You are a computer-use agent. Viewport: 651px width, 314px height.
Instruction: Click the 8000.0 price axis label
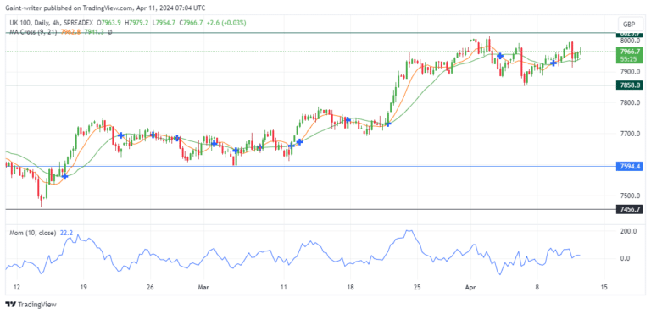[631, 41]
